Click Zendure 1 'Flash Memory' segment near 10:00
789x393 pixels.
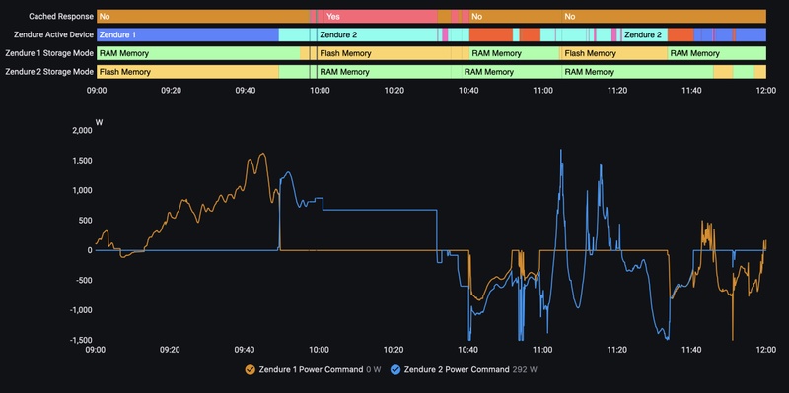point(384,53)
